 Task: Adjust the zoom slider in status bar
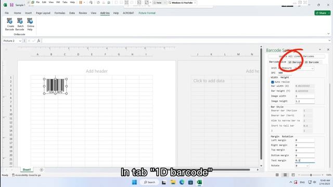[311, 175]
